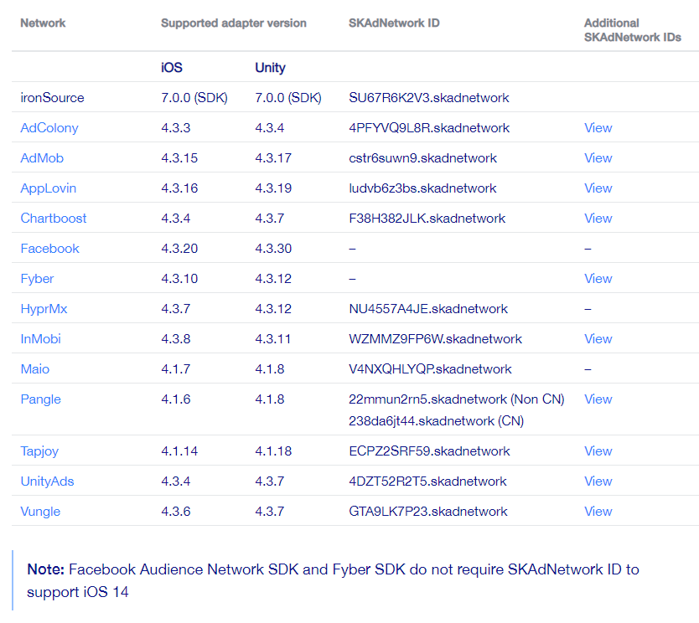
Task: Open the AdMob network link
Action: pyautogui.click(x=42, y=158)
